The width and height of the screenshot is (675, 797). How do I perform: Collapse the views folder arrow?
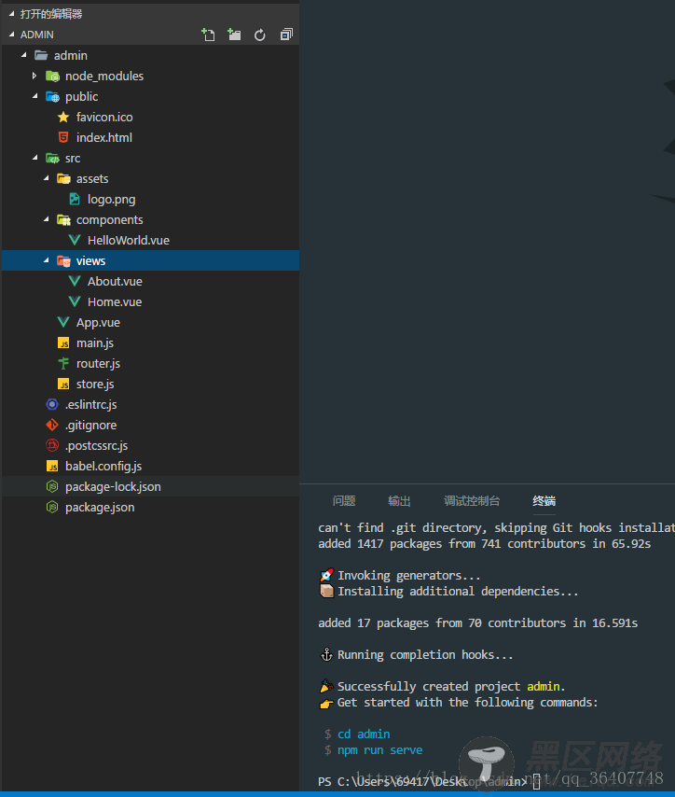tap(47, 260)
